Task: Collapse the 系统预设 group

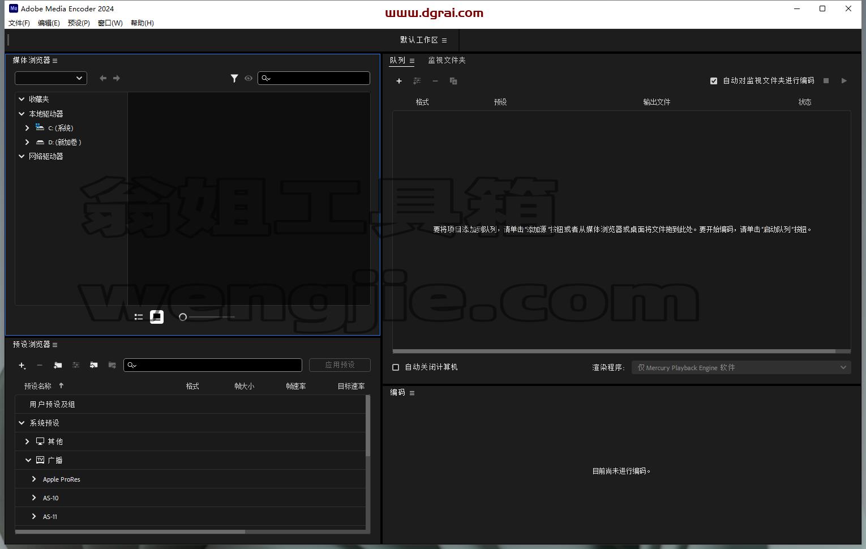Action: 22,423
